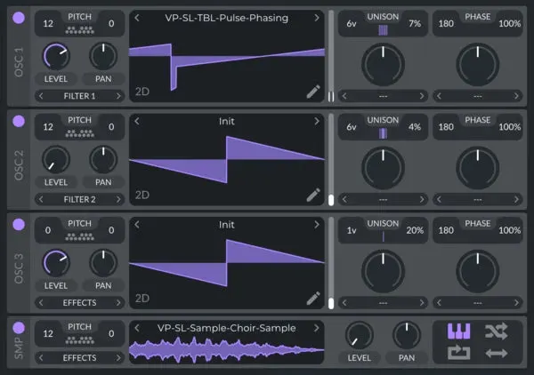Screen dimensions: 534x375
Task: Open OSC 2 FILTER 2 destination selector
Action: pos(80,199)
